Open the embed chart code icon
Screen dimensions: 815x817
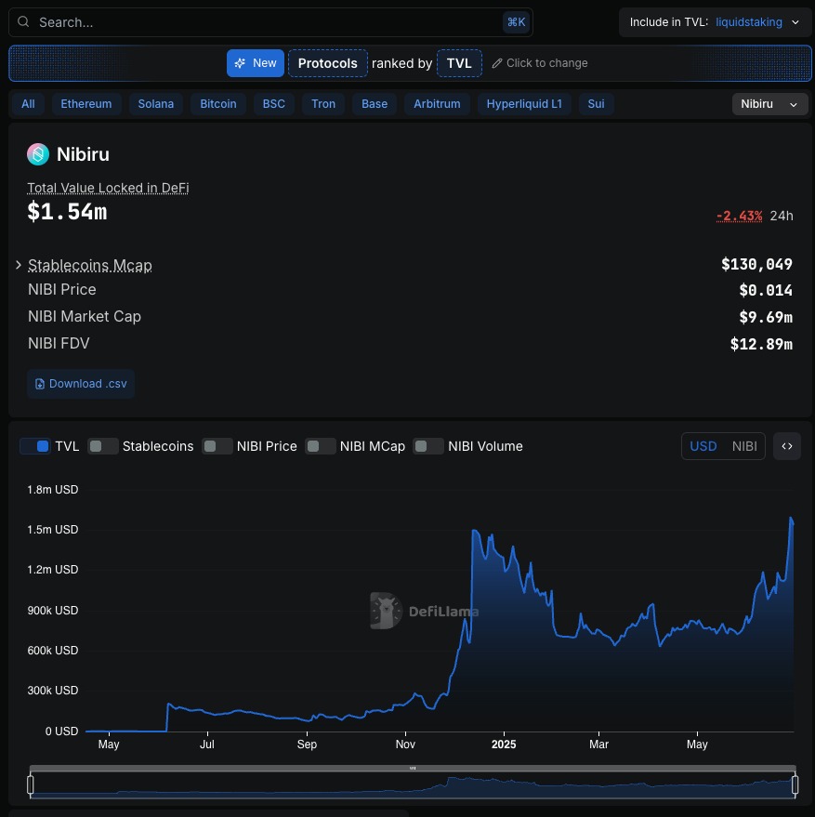787,446
